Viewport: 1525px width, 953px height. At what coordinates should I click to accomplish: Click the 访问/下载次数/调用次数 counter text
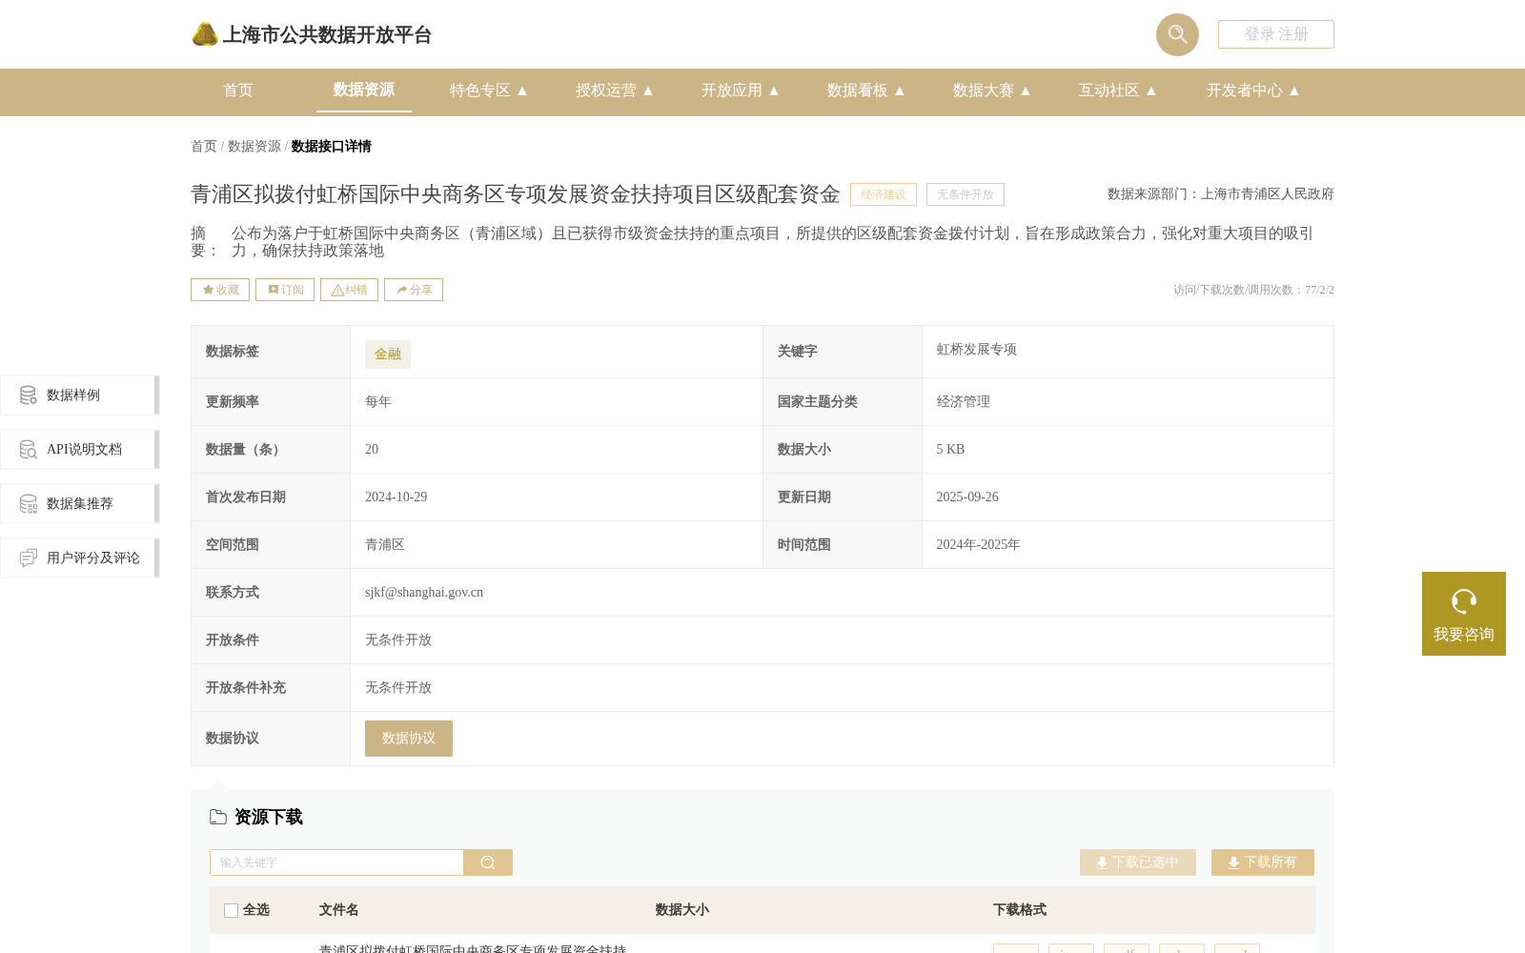coord(1253,290)
